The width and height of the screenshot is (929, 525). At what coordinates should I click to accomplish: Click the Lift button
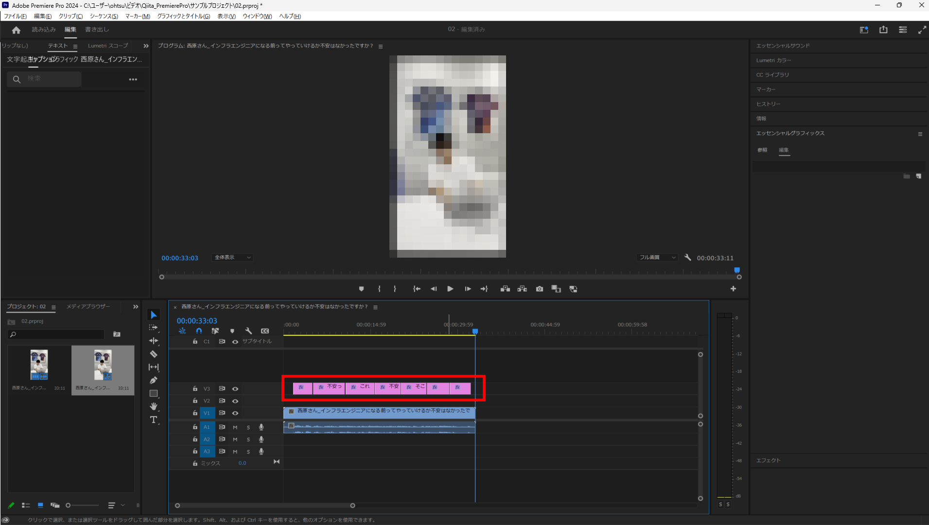(x=505, y=289)
